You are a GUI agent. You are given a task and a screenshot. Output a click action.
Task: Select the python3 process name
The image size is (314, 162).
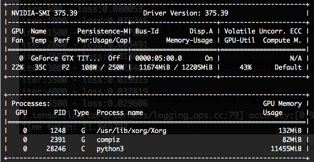[110, 148]
